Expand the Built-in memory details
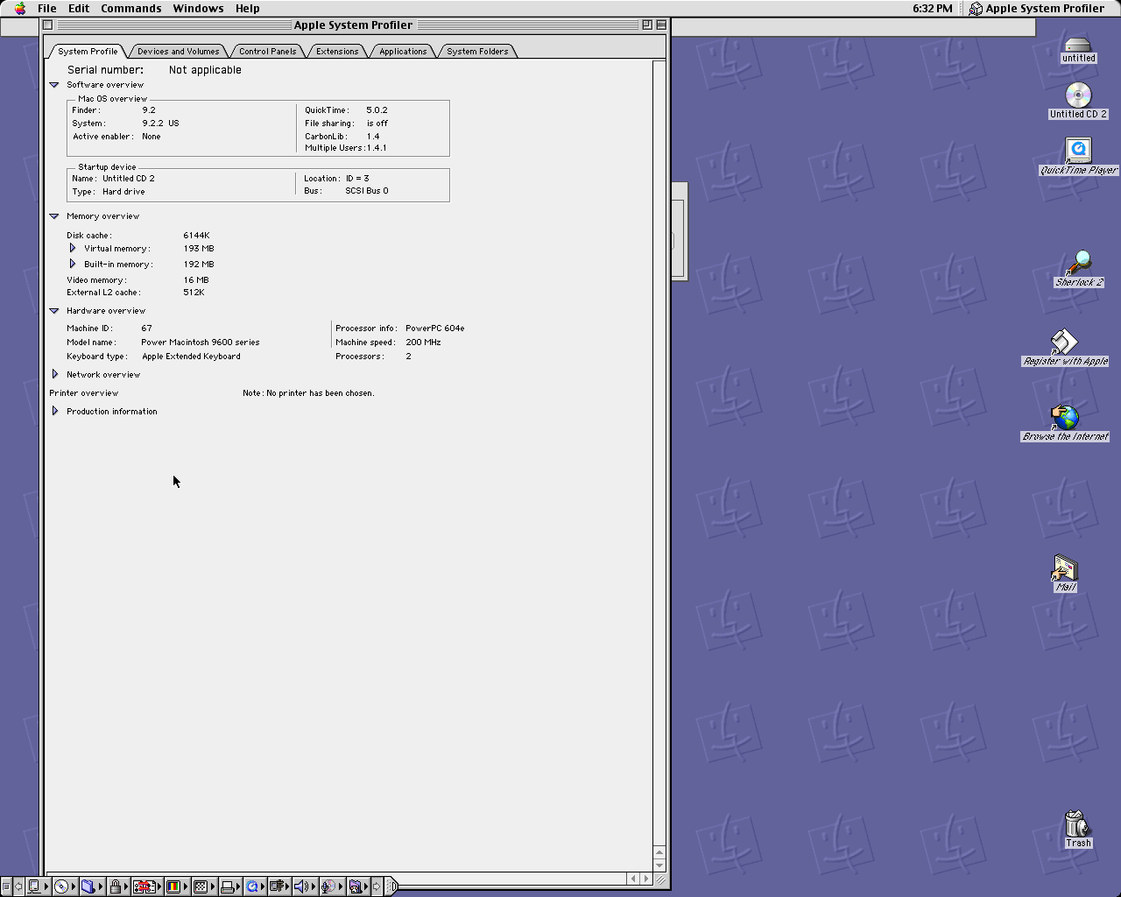 pos(73,264)
